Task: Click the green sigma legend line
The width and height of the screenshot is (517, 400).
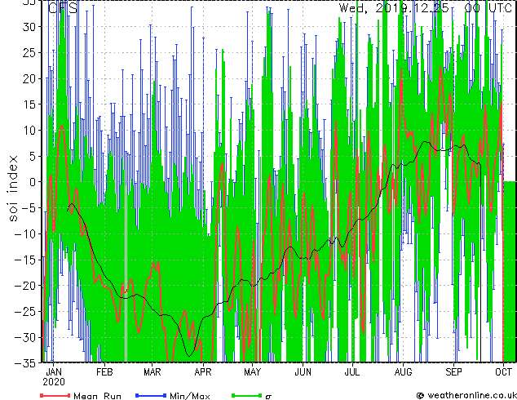Action: 247,395
